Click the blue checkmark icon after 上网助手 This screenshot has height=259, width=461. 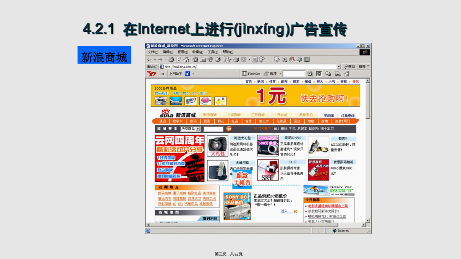pyautogui.click(x=187, y=74)
